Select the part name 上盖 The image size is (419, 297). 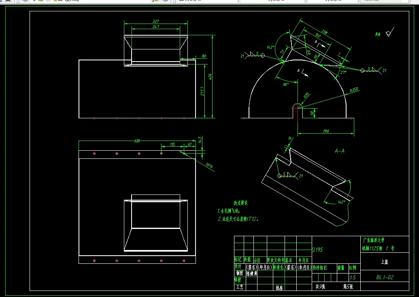pyautogui.click(x=384, y=262)
